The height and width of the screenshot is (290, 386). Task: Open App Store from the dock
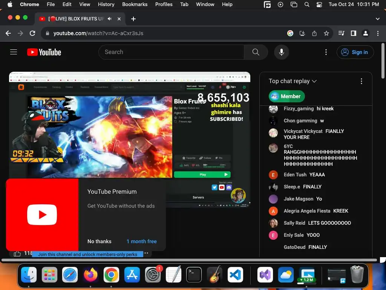pyautogui.click(x=132, y=275)
